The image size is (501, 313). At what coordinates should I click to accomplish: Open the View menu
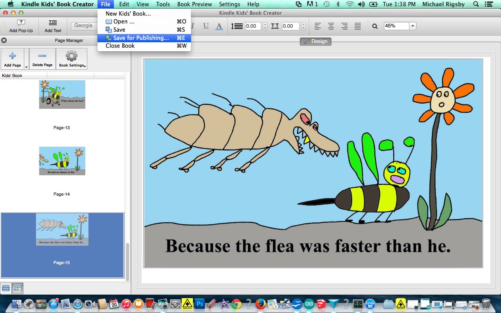tap(142, 4)
